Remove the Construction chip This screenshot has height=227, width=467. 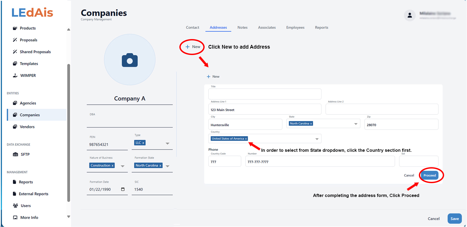tap(112, 165)
